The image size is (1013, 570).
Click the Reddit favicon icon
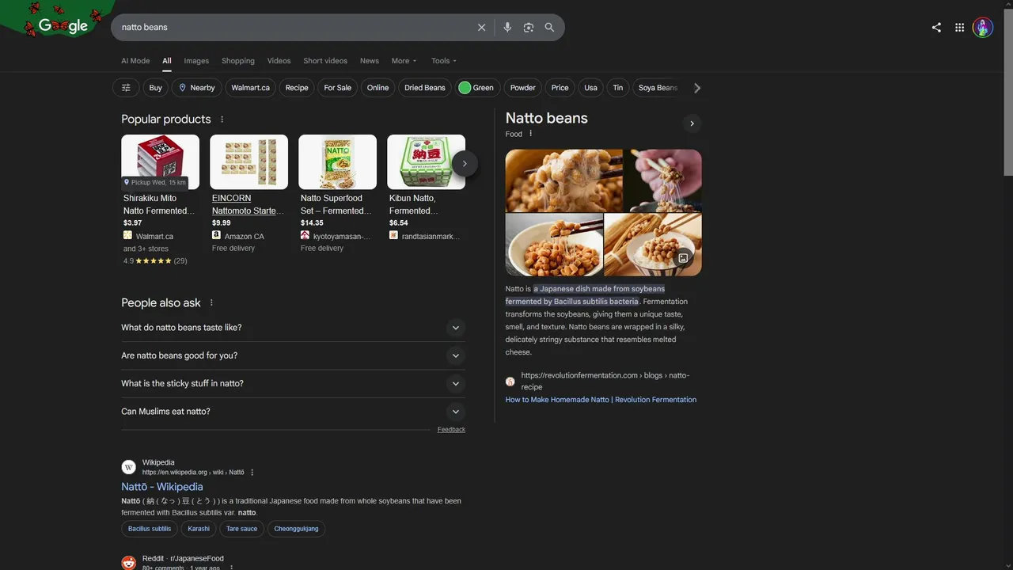pos(129,563)
